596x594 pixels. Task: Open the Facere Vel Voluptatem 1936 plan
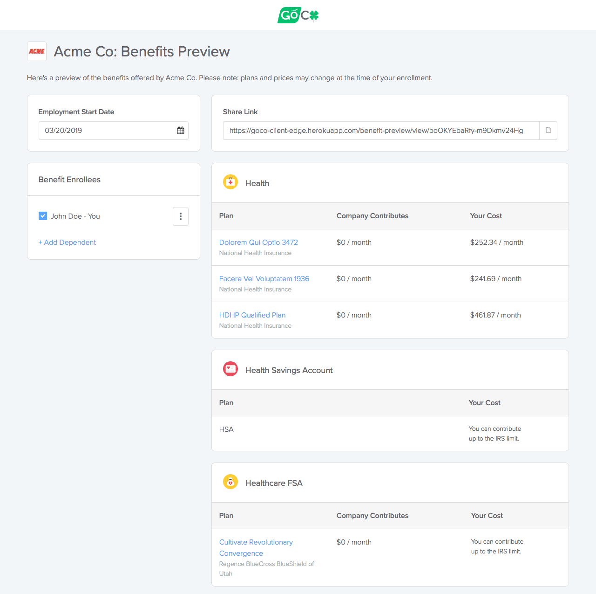tap(264, 279)
